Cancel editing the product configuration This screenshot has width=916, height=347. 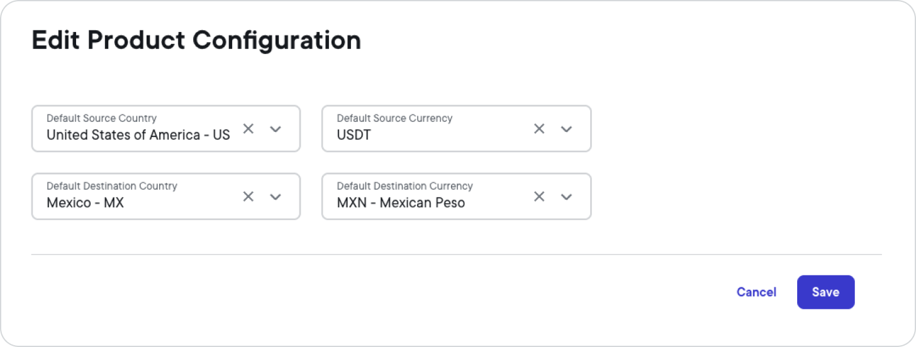coord(756,292)
